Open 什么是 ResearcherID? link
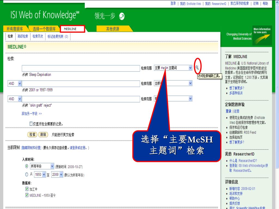 coord(243,161)
